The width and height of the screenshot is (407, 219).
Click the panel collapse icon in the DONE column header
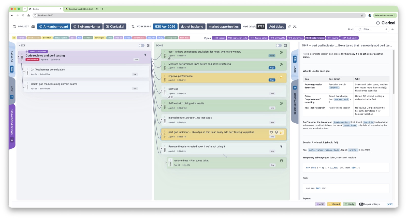click(285, 46)
